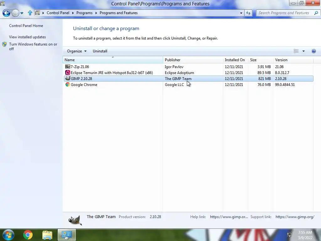
Task: Sort the list by the Publisher column
Action: 193,60
